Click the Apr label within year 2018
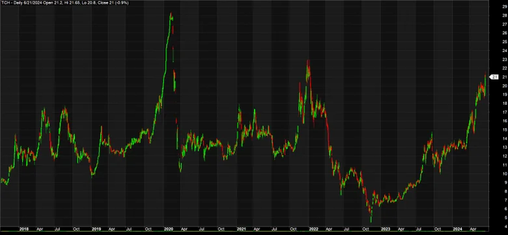This screenshot has width=508, height=235. pos(40,229)
